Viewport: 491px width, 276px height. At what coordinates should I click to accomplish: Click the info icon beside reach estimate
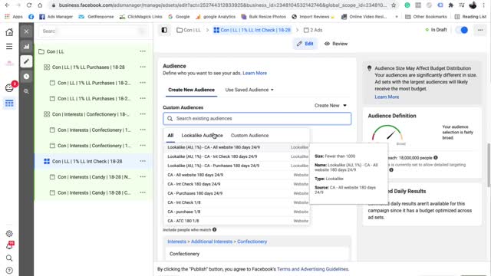point(436,158)
